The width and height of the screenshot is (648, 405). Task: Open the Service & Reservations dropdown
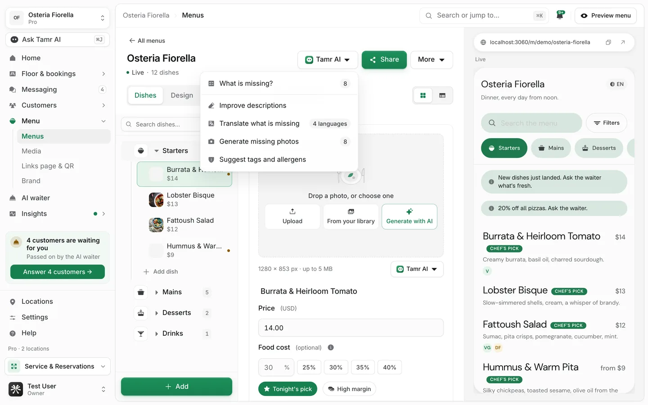[x=58, y=366]
